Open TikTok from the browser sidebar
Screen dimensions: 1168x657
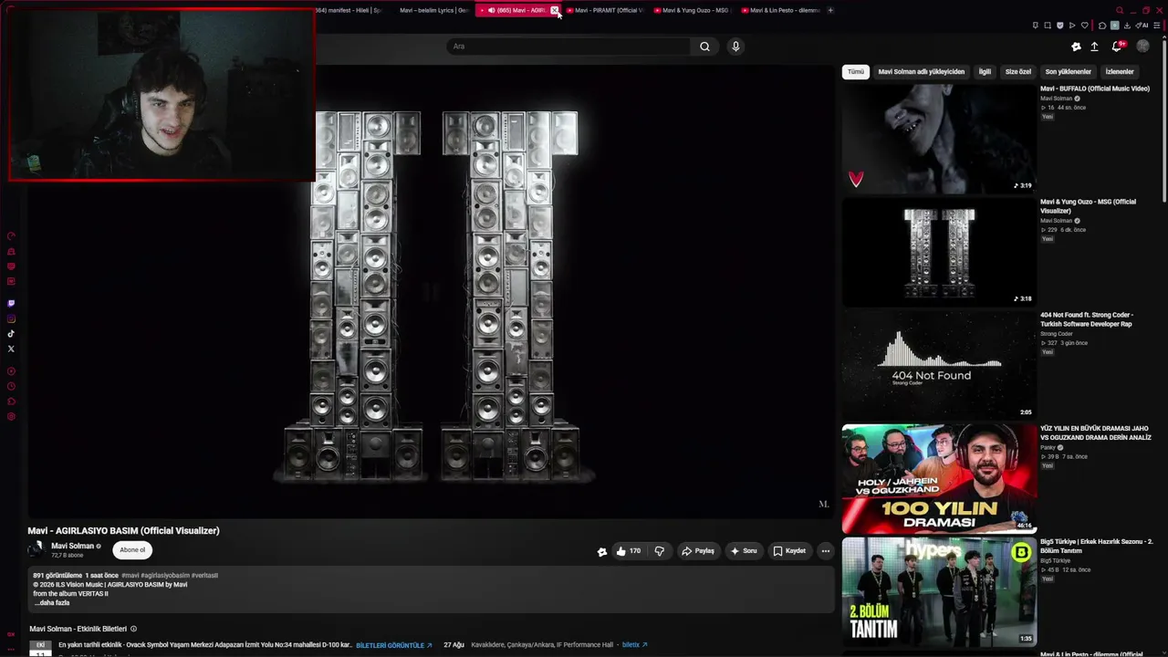pyautogui.click(x=11, y=334)
